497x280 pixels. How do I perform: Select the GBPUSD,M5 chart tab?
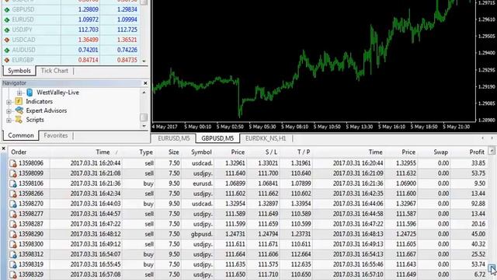(x=217, y=138)
